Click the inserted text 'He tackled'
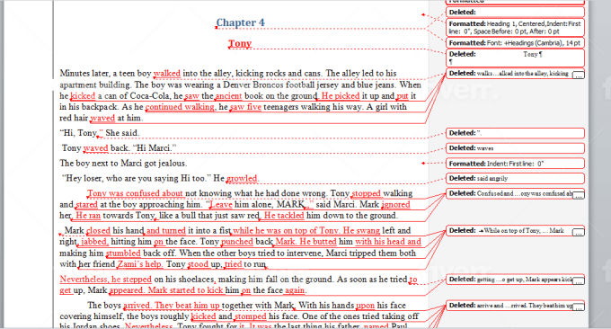 coord(284,216)
